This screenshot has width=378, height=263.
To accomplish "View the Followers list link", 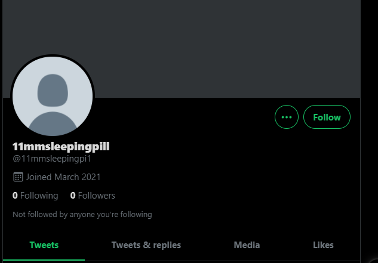I will pyautogui.click(x=93, y=196).
